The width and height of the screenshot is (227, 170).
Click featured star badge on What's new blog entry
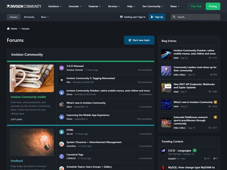point(215,102)
